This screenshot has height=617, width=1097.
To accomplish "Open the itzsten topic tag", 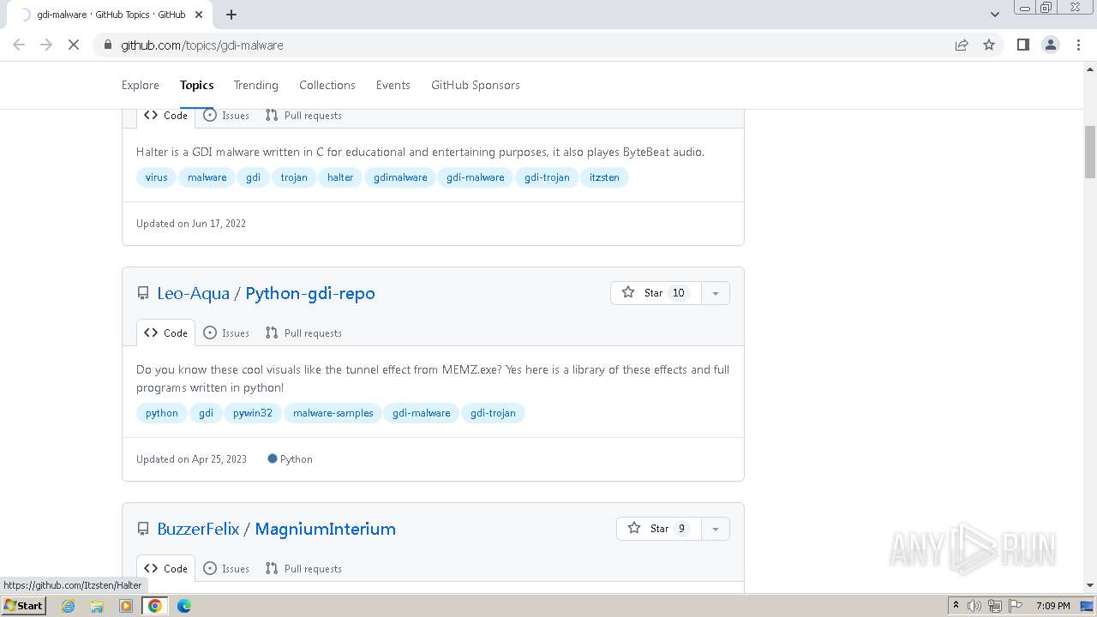I will click(x=604, y=177).
